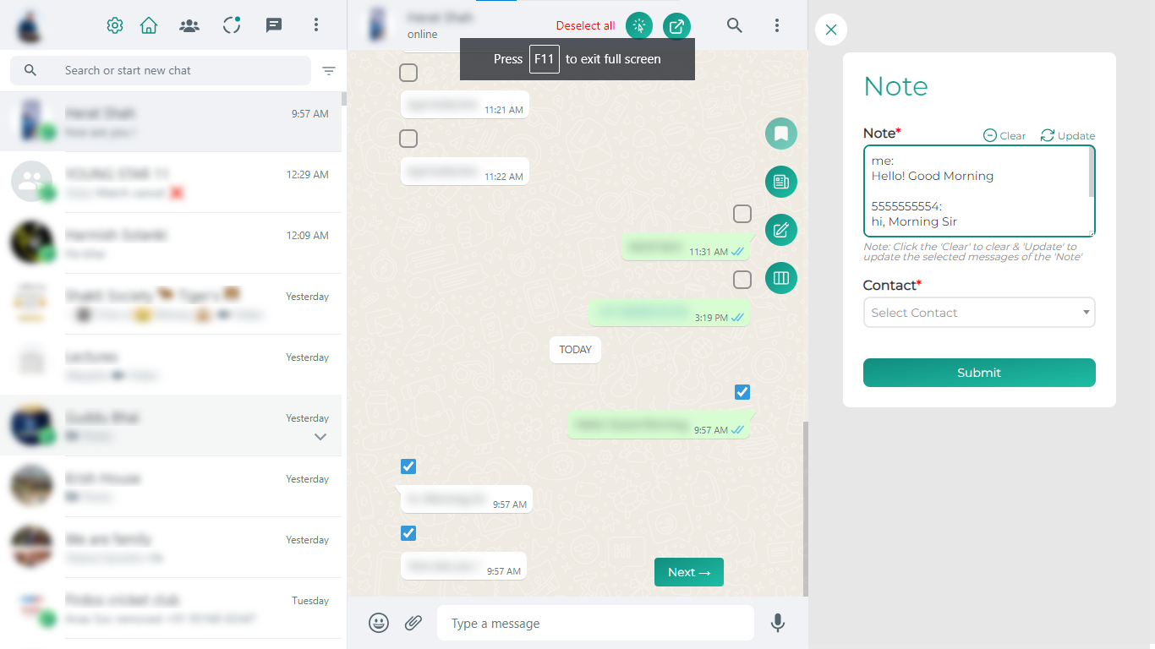Click the home icon in the top bar
The width and height of the screenshot is (1155, 649).
149,25
